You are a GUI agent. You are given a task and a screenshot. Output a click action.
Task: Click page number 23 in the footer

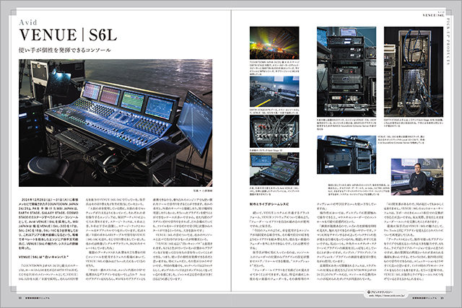(442, 298)
